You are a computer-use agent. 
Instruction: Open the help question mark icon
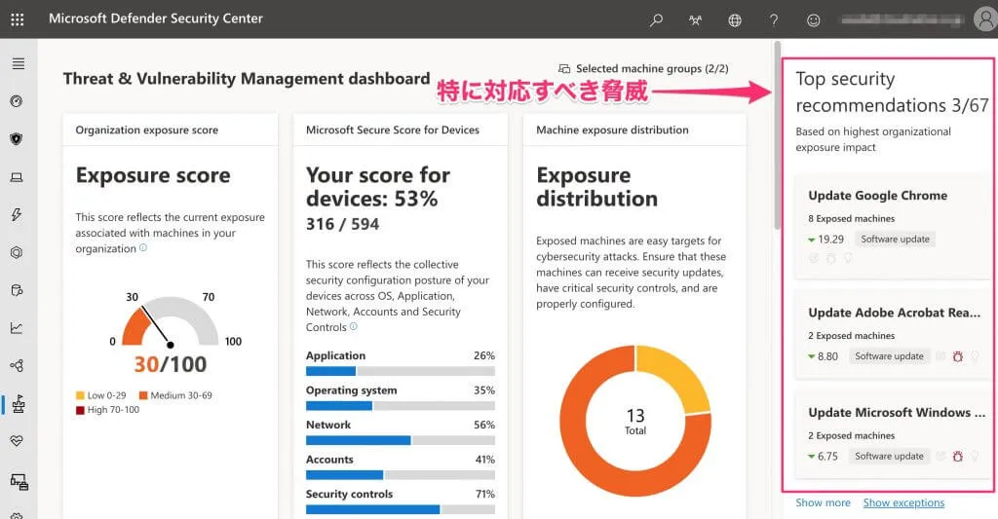(x=773, y=19)
